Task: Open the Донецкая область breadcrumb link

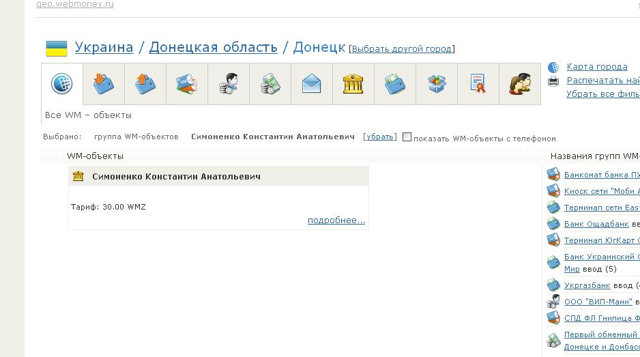Action: click(213, 47)
